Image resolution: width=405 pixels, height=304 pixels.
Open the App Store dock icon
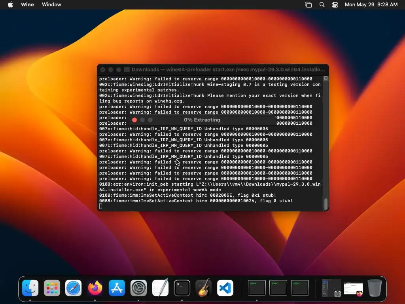point(117,288)
